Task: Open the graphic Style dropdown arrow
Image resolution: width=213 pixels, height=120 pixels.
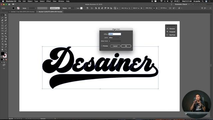Action: (84, 8)
